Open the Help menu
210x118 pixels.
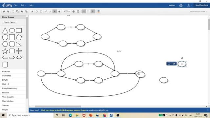(31, 5)
